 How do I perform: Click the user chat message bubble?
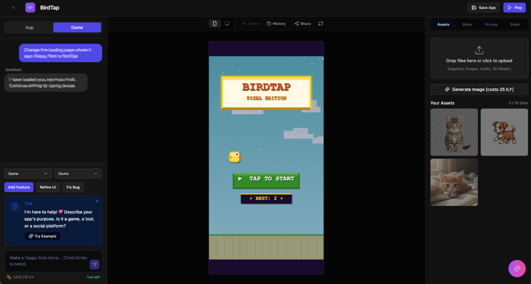tap(60, 53)
